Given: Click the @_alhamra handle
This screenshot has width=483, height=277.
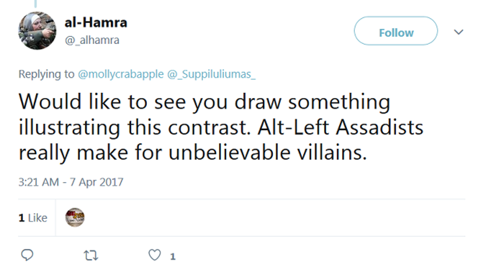Looking at the screenshot, I should pyautogui.click(x=92, y=40).
